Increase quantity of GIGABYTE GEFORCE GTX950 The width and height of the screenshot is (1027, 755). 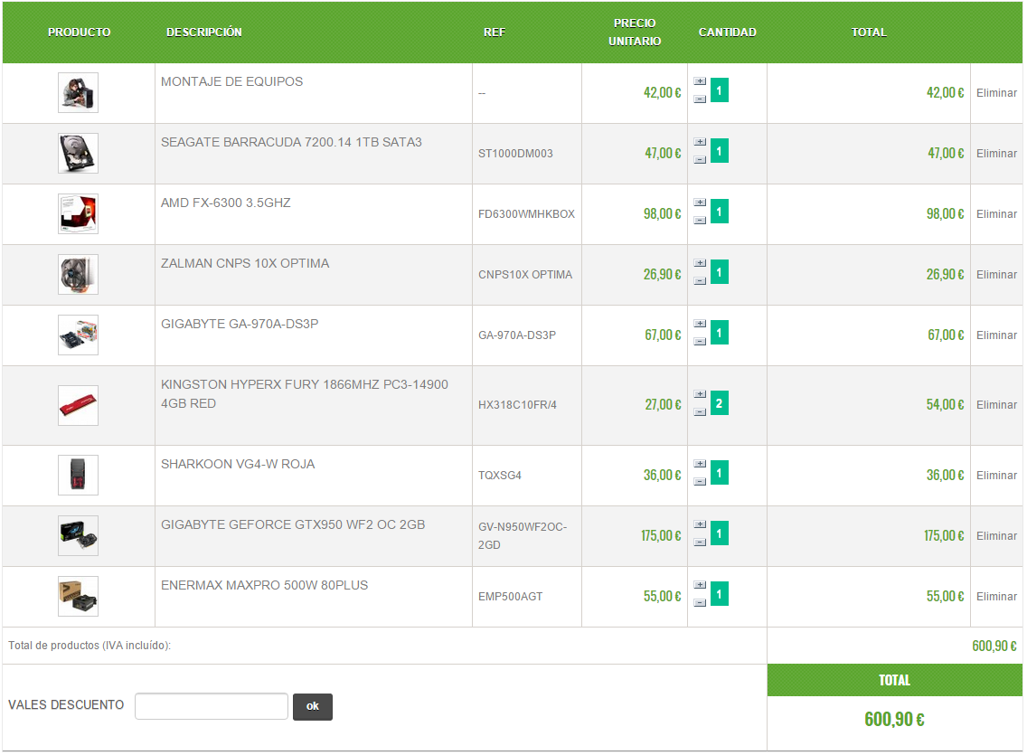tap(700, 525)
